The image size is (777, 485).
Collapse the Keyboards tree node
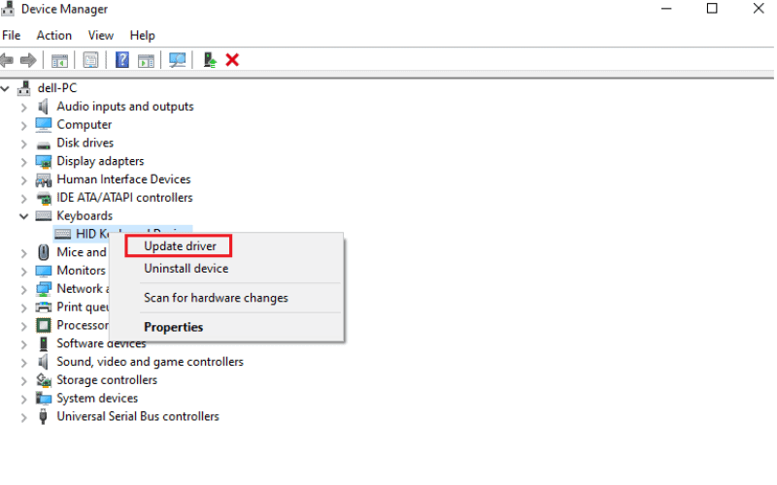(24, 216)
